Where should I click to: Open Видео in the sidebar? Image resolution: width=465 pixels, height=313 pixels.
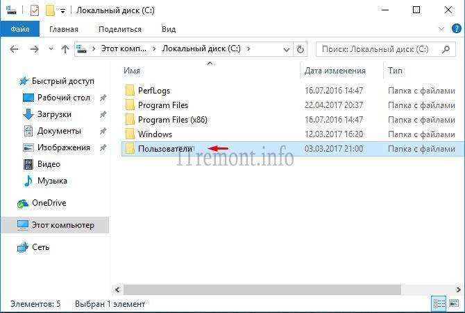point(49,164)
